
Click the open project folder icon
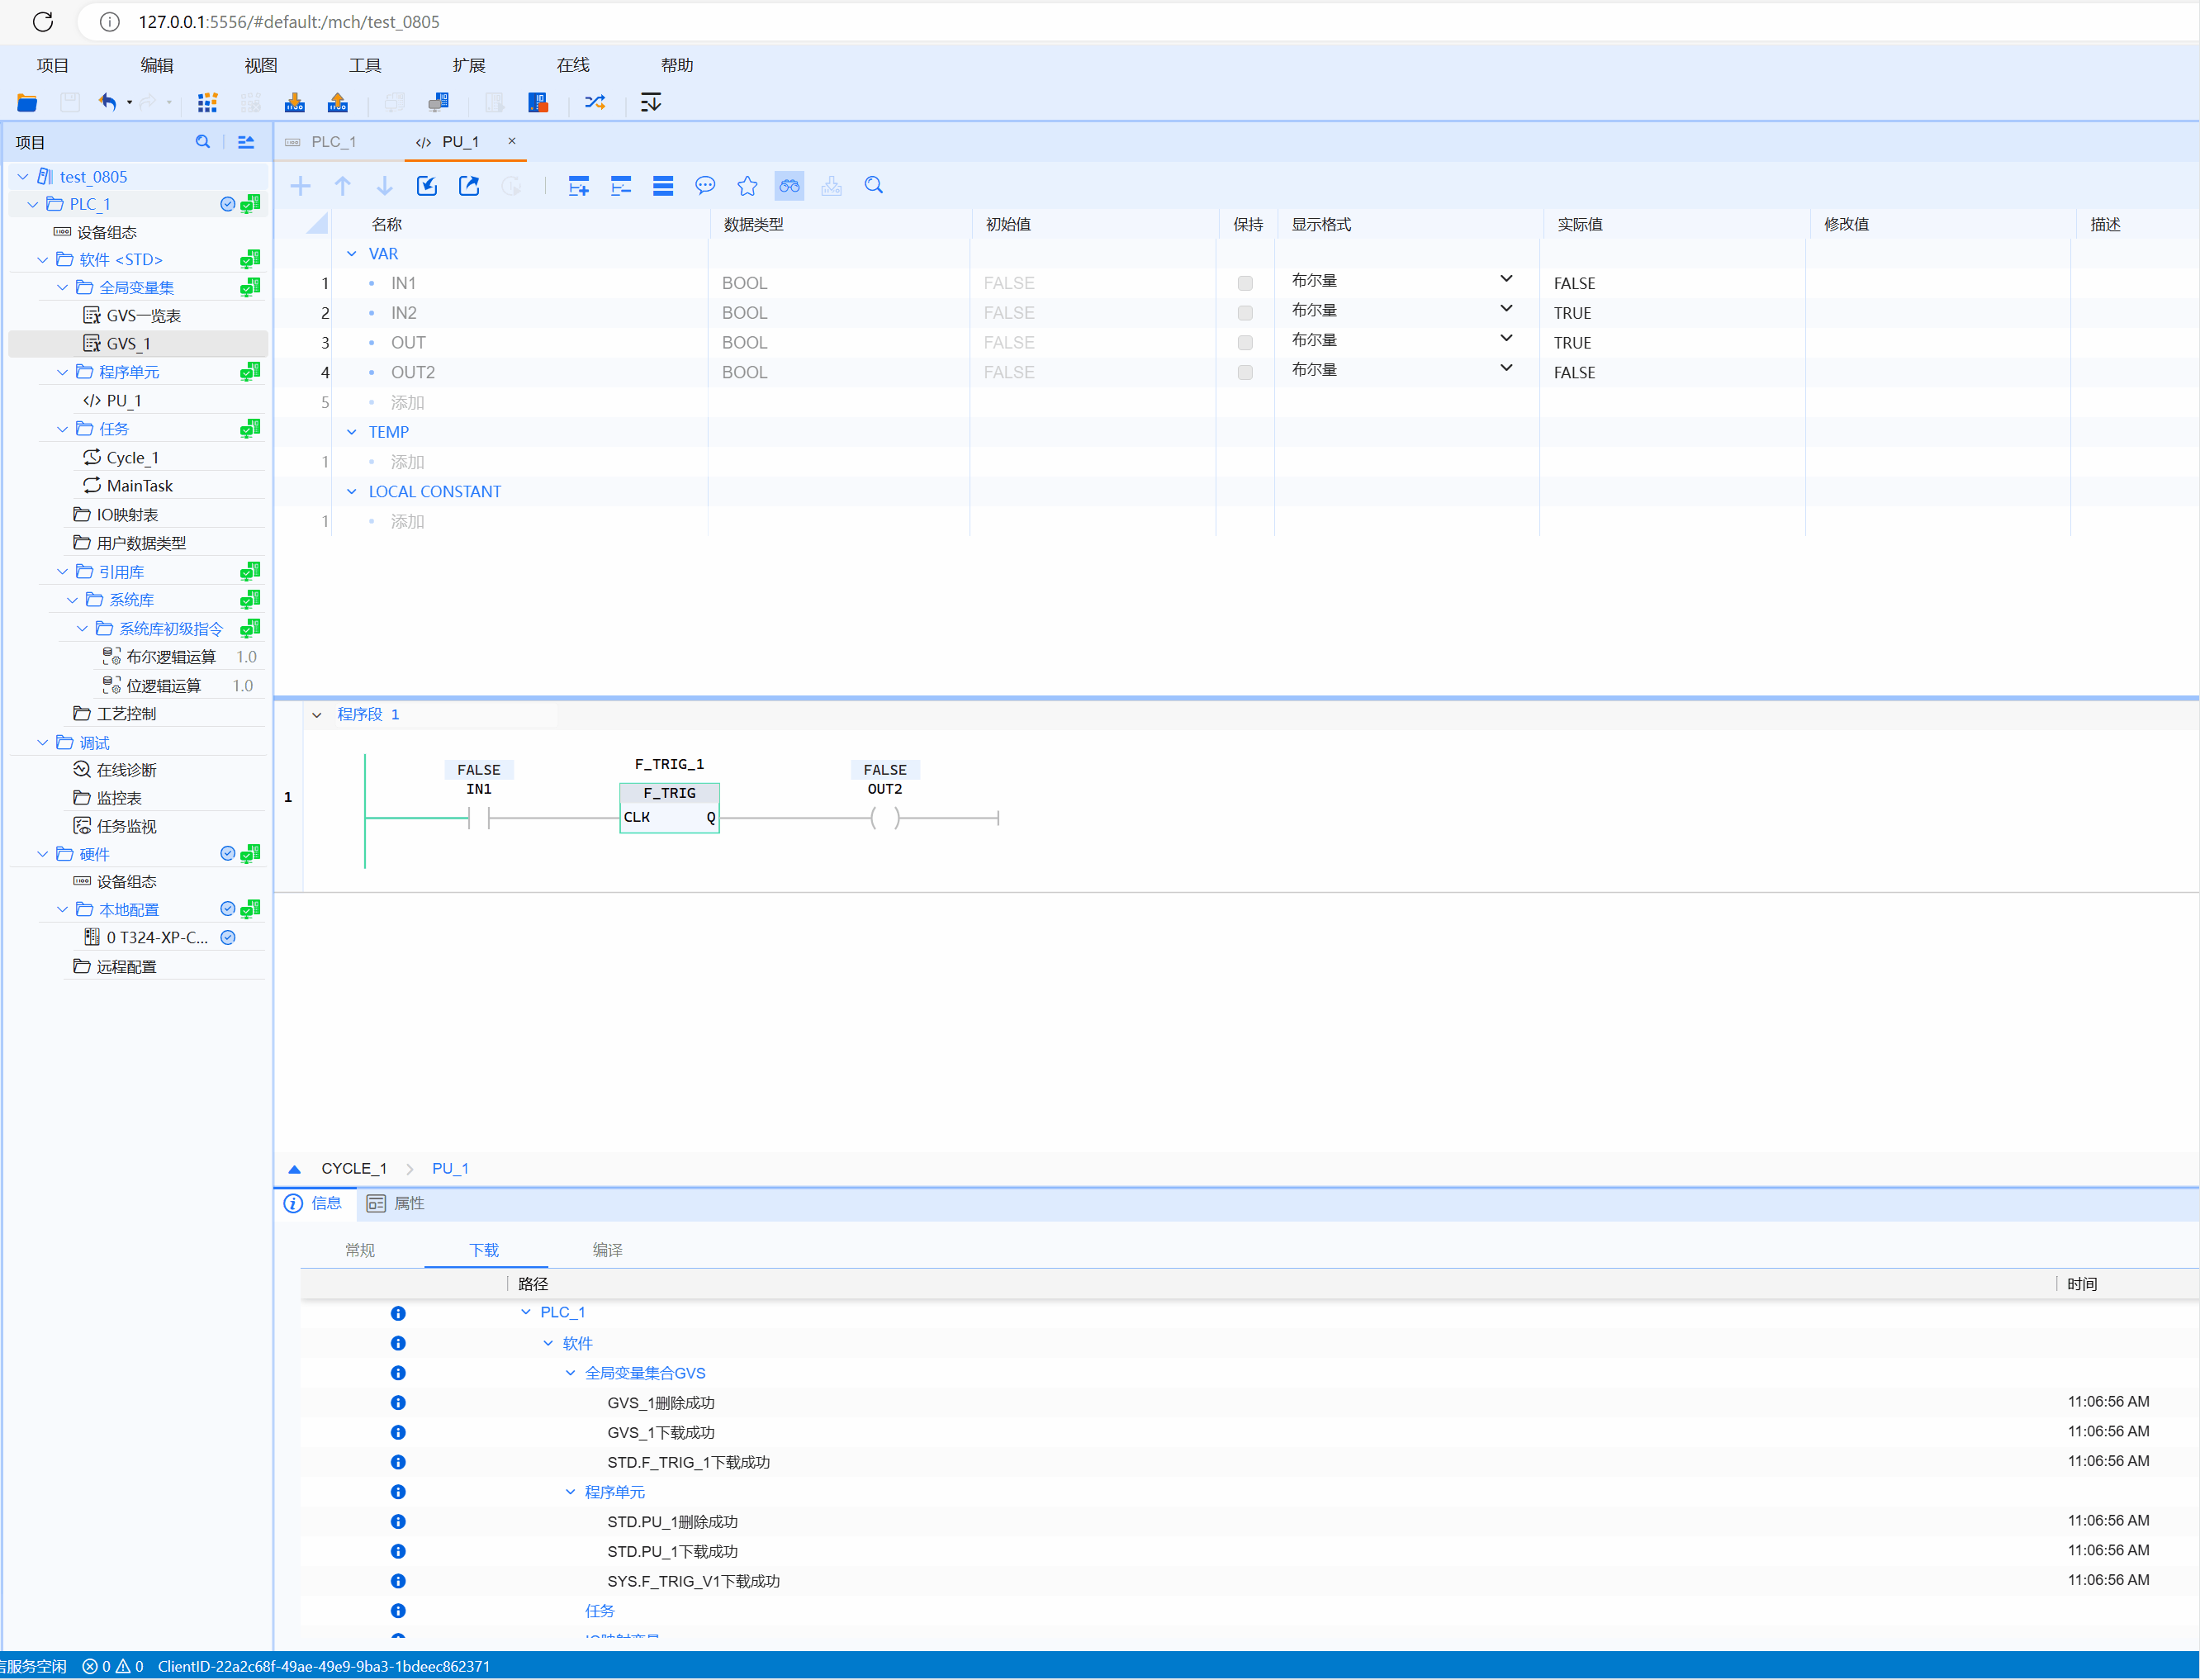pos(27,102)
